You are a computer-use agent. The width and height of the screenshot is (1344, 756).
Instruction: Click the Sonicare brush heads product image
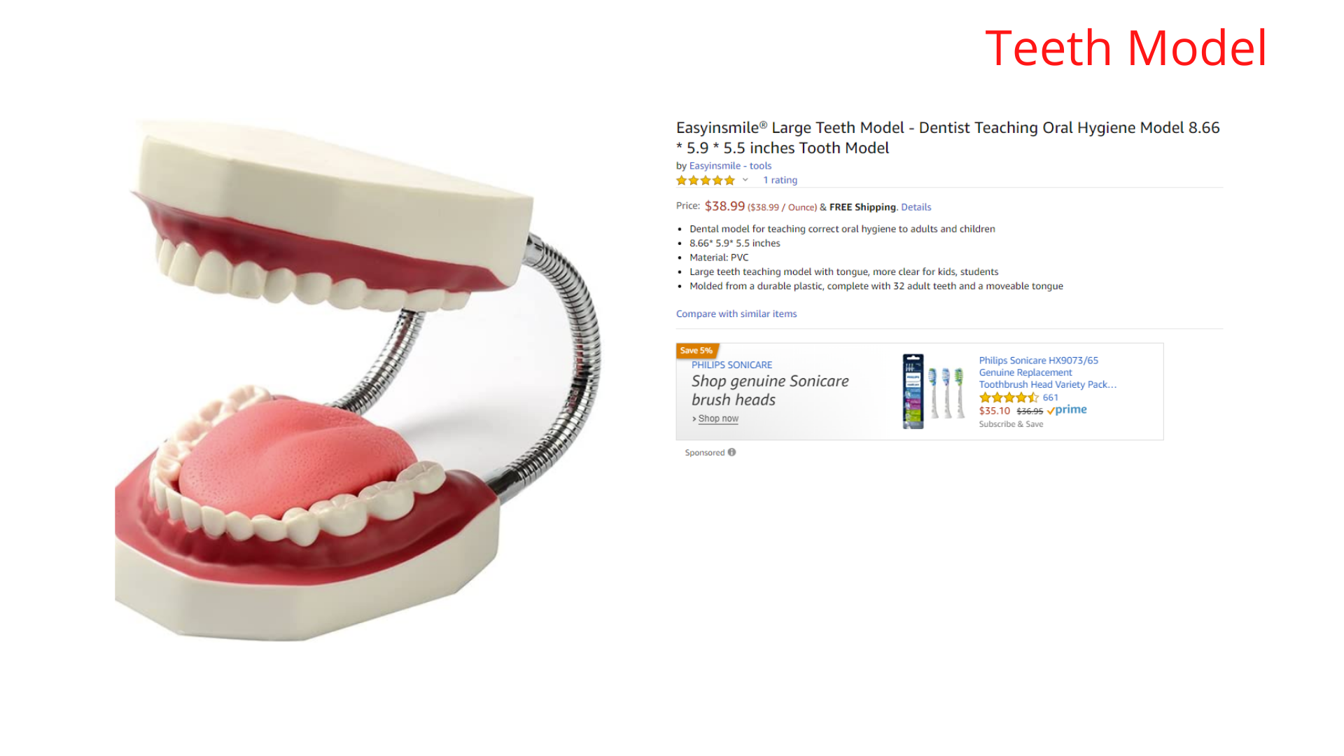point(933,391)
